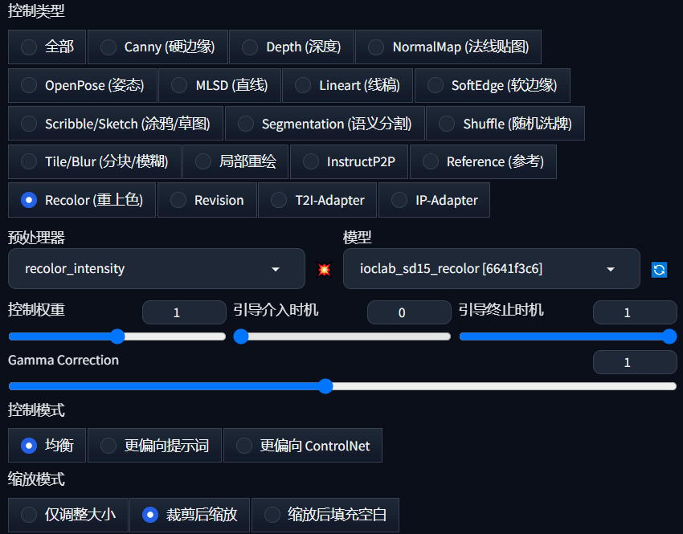Click the 引导终止时机 value field
Viewport: 683px width, 534px height.
[634, 313]
